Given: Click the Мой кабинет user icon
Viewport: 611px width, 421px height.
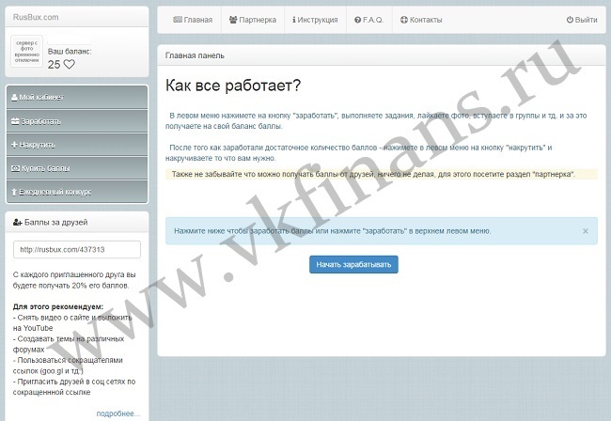Looking at the screenshot, I should 14,98.
